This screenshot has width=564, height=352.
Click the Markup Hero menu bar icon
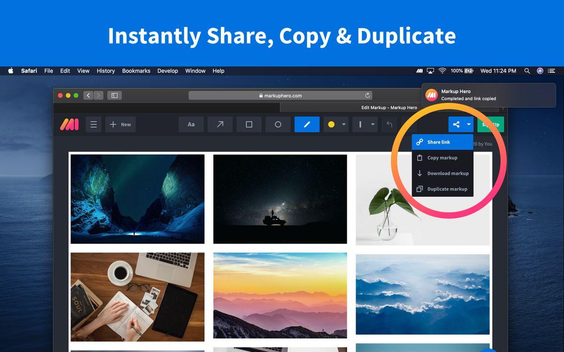pyautogui.click(x=420, y=71)
